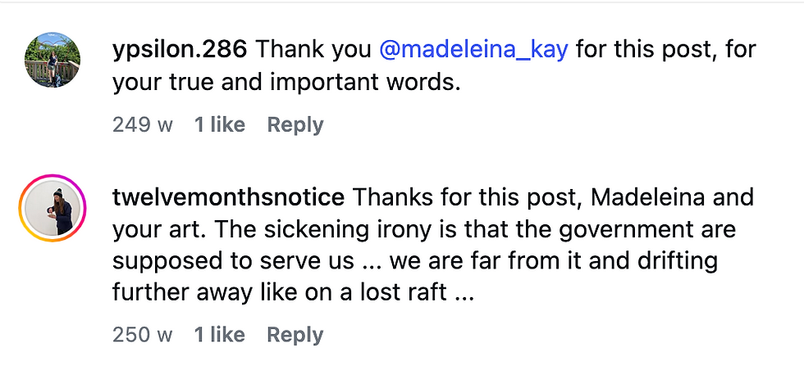Open ypsilon.286's profile picture

click(x=53, y=61)
